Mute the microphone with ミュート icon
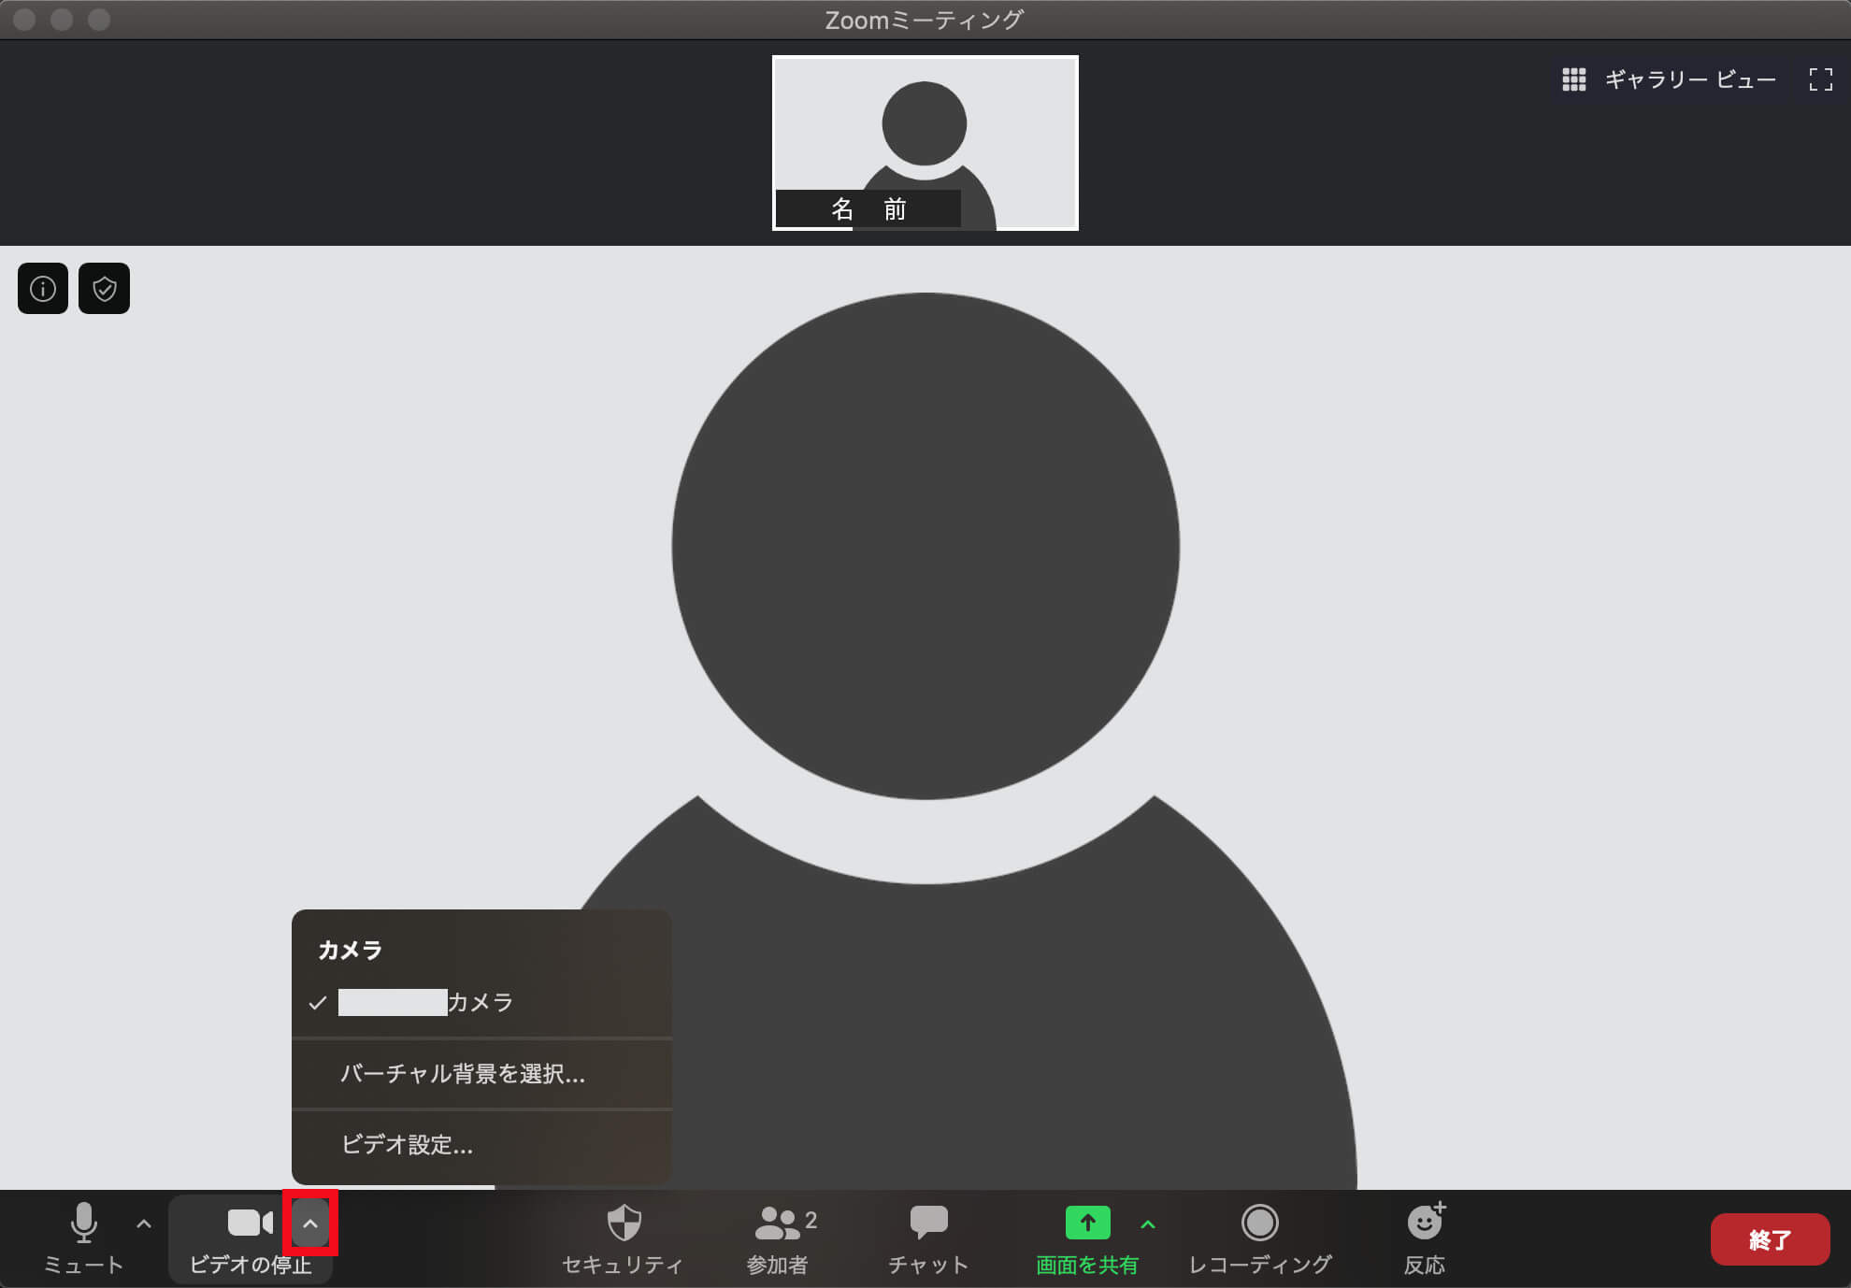1851x1288 pixels. click(84, 1223)
